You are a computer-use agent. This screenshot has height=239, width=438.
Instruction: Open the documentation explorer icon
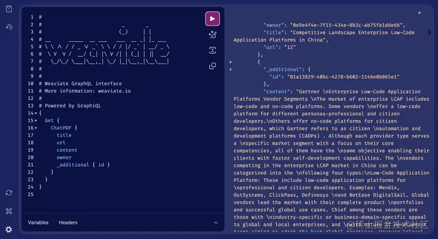[x=9, y=9]
